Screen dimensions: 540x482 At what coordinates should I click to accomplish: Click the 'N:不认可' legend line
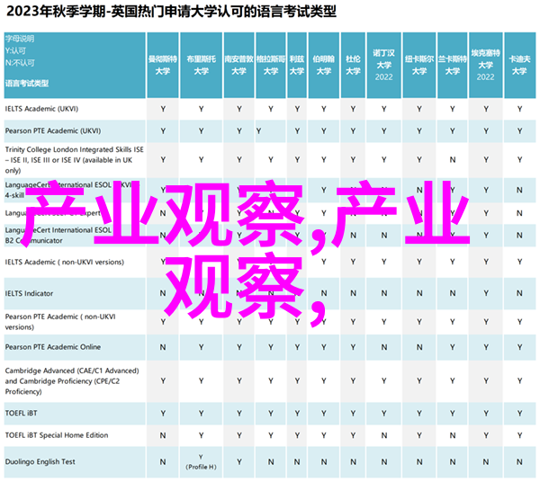[x=20, y=63]
